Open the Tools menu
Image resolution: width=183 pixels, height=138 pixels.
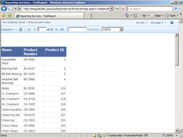(x=172, y=16)
